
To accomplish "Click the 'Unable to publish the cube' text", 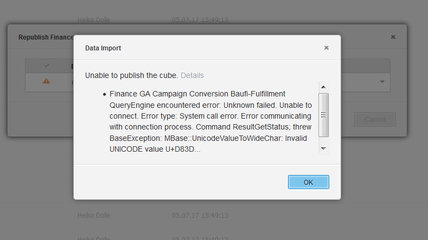I will pos(132,75).
